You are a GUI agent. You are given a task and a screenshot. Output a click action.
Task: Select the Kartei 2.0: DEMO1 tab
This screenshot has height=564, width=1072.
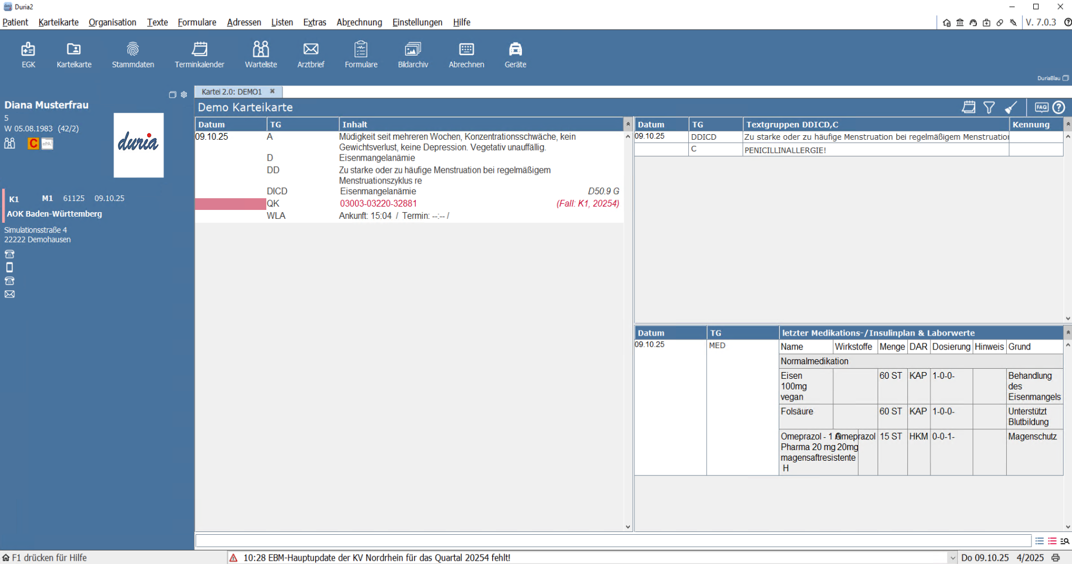click(x=232, y=91)
